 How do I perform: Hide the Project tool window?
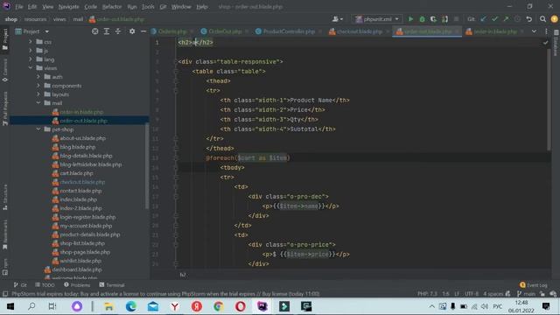point(143,31)
